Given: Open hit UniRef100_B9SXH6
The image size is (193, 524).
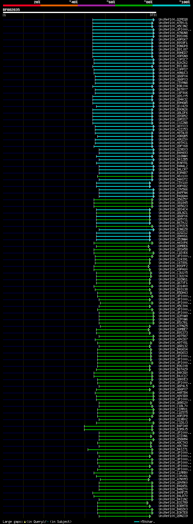Looking at the screenshot, I should point(173,36).
